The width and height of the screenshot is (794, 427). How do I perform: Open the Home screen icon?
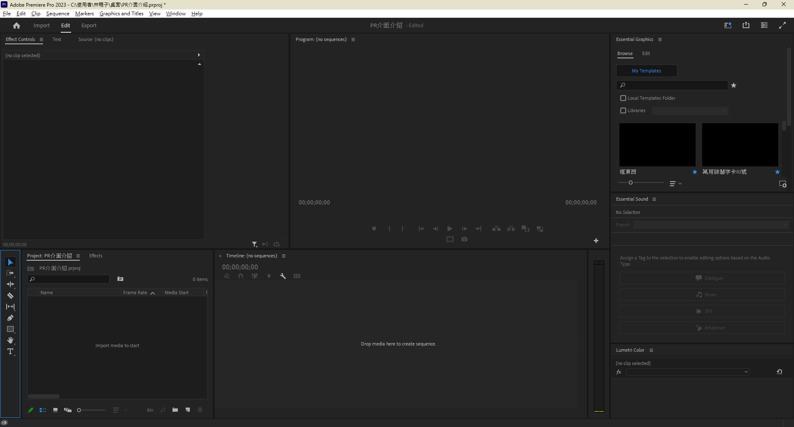(x=17, y=26)
